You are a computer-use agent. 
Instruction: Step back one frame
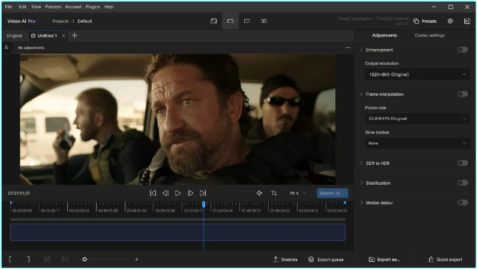(x=165, y=193)
